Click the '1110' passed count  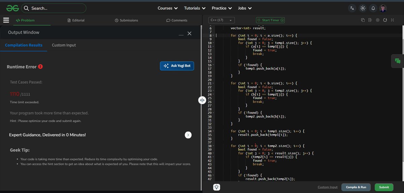point(14,94)
